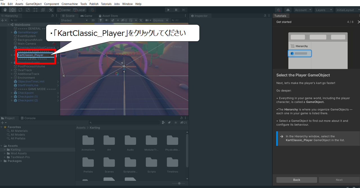Save search to favorites star icon

point(176,123)
